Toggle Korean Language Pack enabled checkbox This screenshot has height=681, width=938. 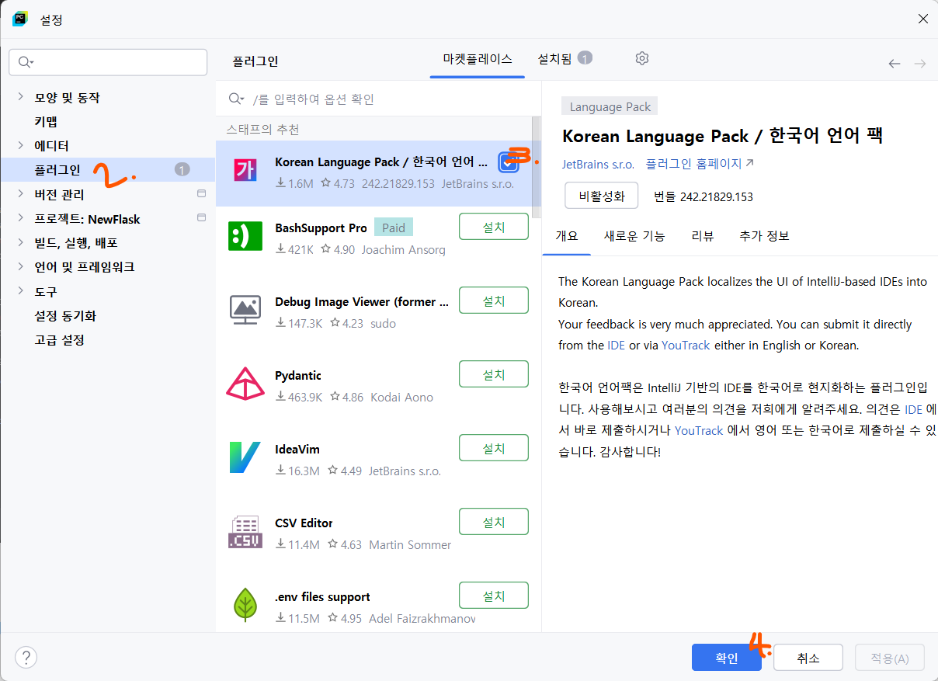(508, 162)
